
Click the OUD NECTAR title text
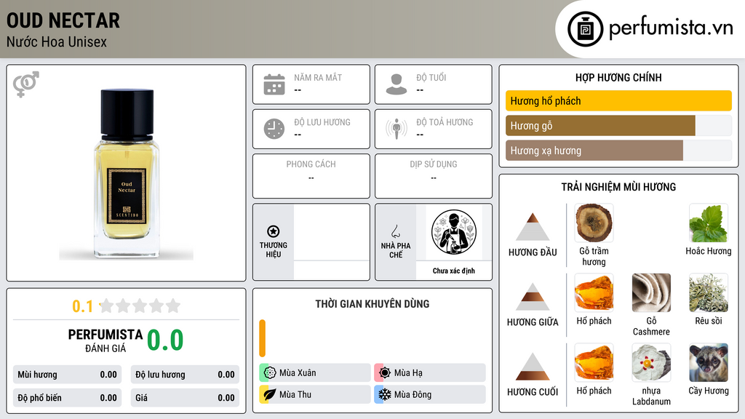point(63,20)
